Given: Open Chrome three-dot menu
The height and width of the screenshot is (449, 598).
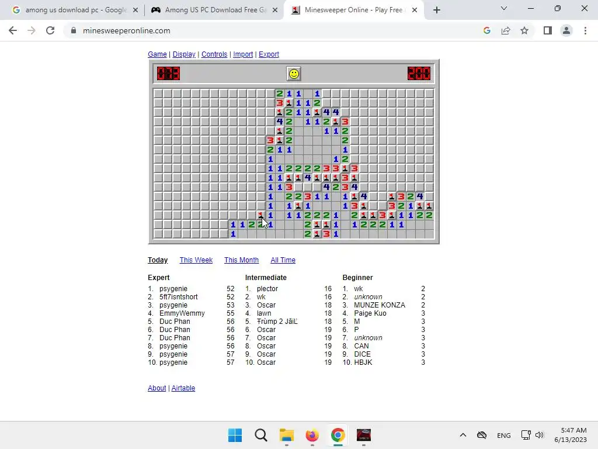Looking at the screenshot, I should pyautogui.click(x=585, y=30).
